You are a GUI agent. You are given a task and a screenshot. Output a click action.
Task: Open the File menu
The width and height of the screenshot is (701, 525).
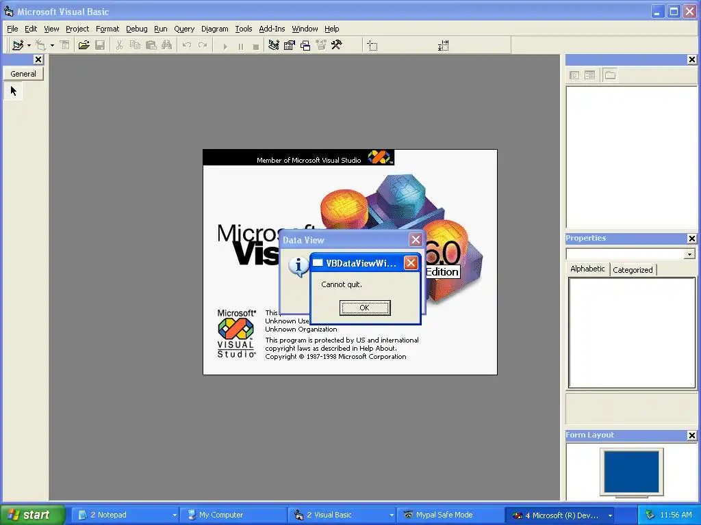coord(12,29)
